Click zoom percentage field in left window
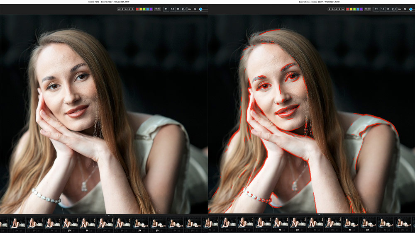 (x=190, y=9)
